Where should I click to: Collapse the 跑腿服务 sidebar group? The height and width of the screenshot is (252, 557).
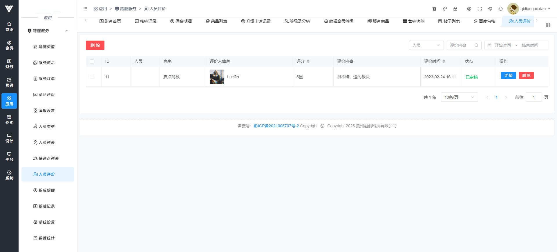tap(67, 31)
